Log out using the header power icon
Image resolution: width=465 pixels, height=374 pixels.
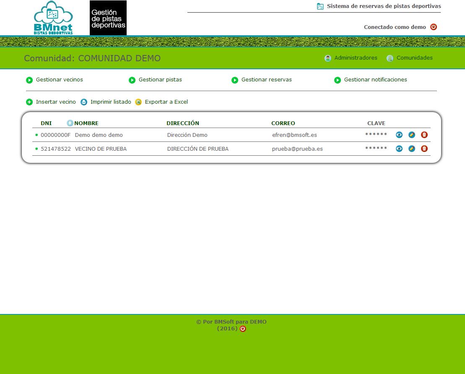pos(434,27)
